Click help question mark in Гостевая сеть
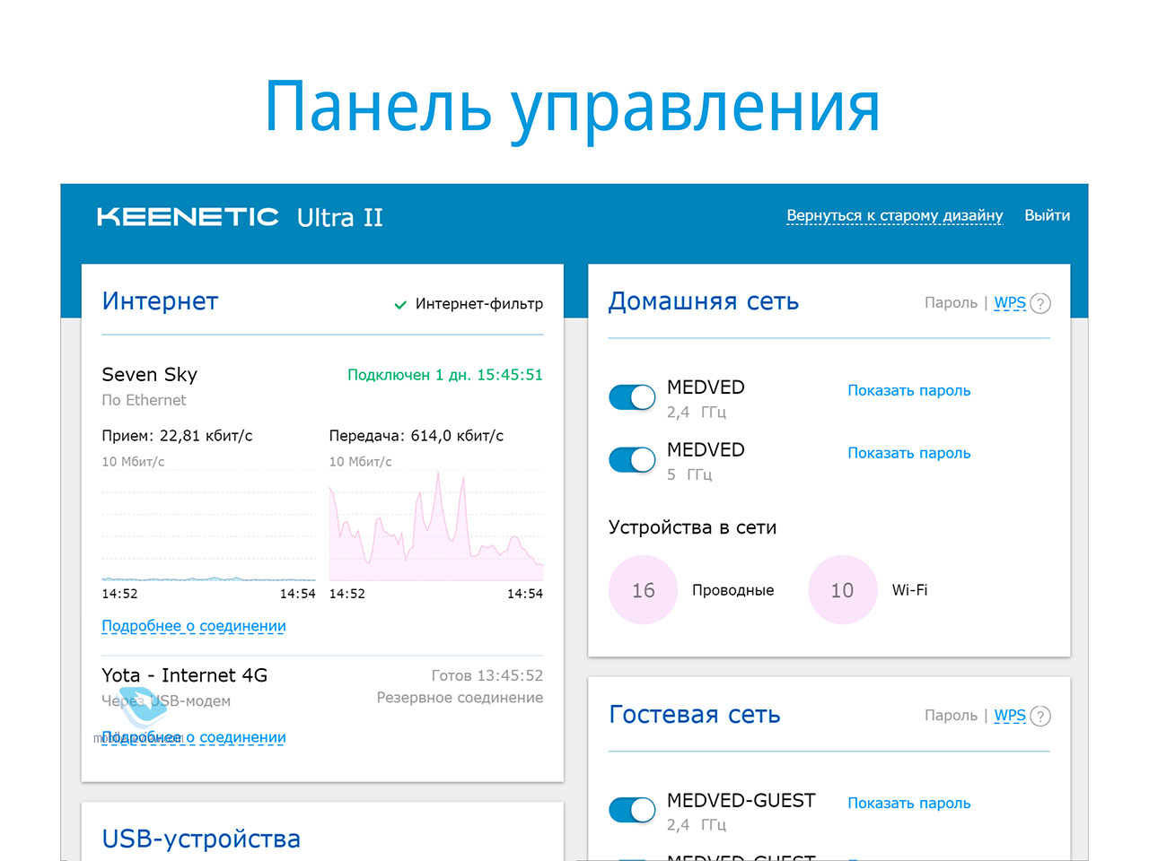The height and width of the screenshot is (861, 1149). click(x=1039, y=717)
